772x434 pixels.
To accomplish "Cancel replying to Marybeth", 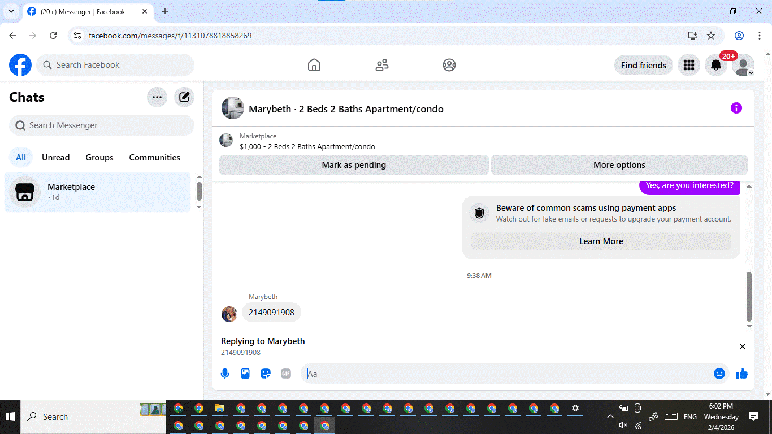I will pyautogui.click(x=743, y=346).
